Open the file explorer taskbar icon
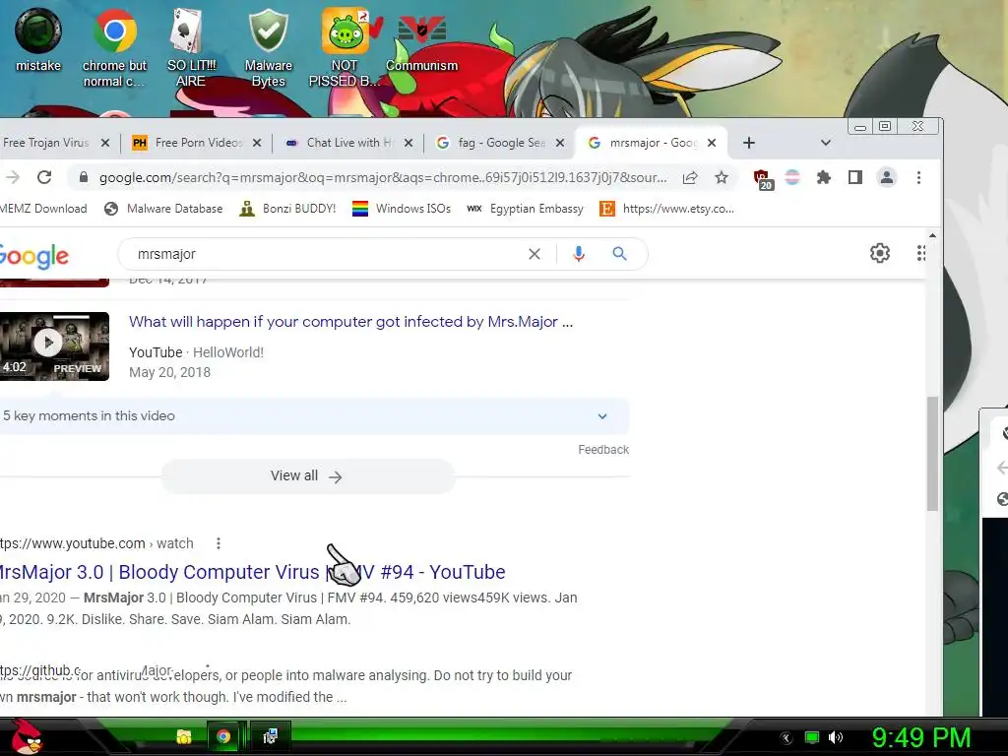Viewport: 1008px width, 756px height. click(x=184, y=736)
